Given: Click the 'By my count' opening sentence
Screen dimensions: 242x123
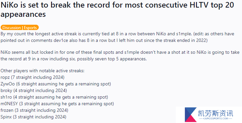Looking at the screenshot, I should 96,34.
